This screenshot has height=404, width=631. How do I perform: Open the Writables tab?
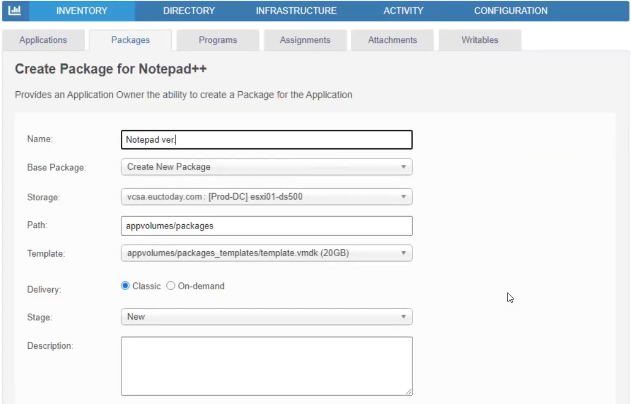[x=479, y=40]
